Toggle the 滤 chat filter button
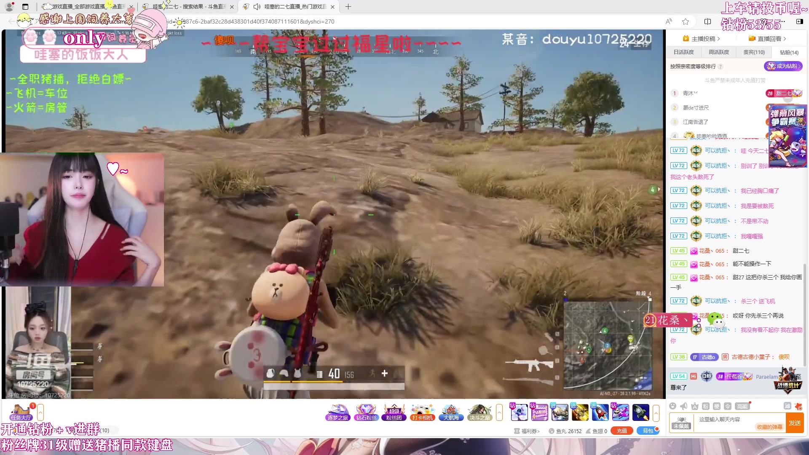Image resolution: width=809 pixels, height=455 pixels. [x=787, y=406]
